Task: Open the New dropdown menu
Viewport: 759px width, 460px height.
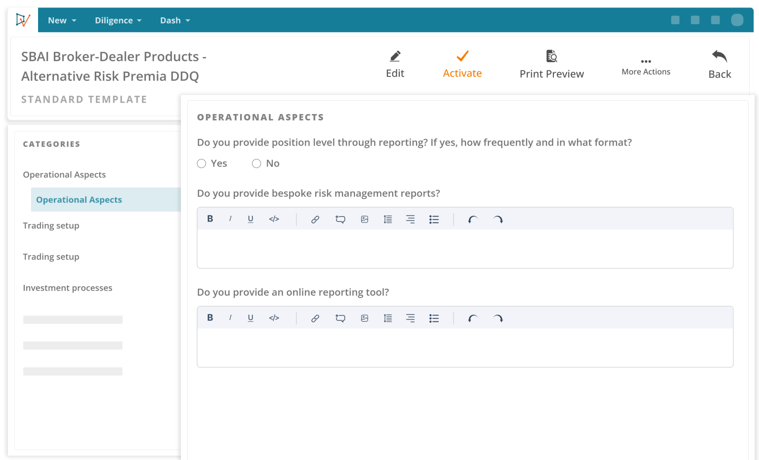Action: [61, 20]
